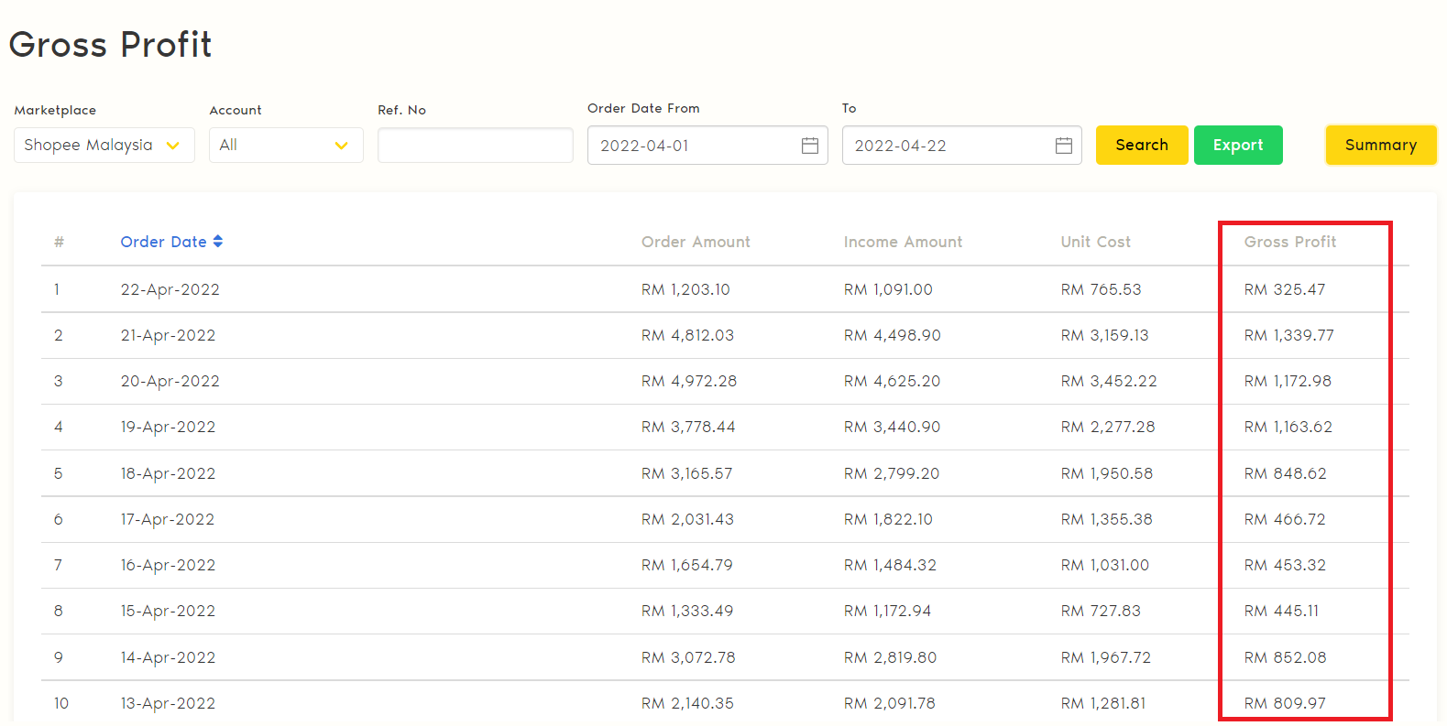Click the Income Amount column header
Screen dimensions: 1447x726
(x=903, y=242)
